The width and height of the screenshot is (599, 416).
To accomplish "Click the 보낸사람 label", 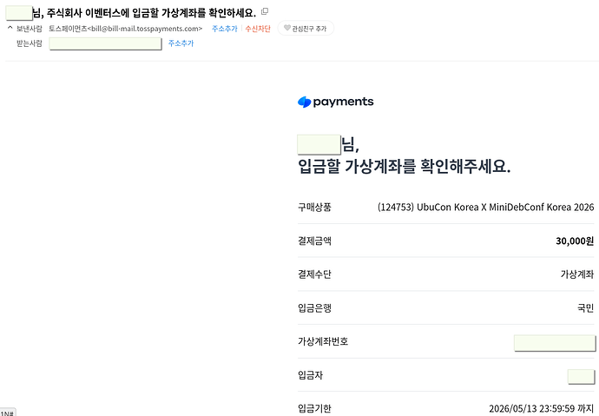I will pyautogui.click(x=29, y=29).
